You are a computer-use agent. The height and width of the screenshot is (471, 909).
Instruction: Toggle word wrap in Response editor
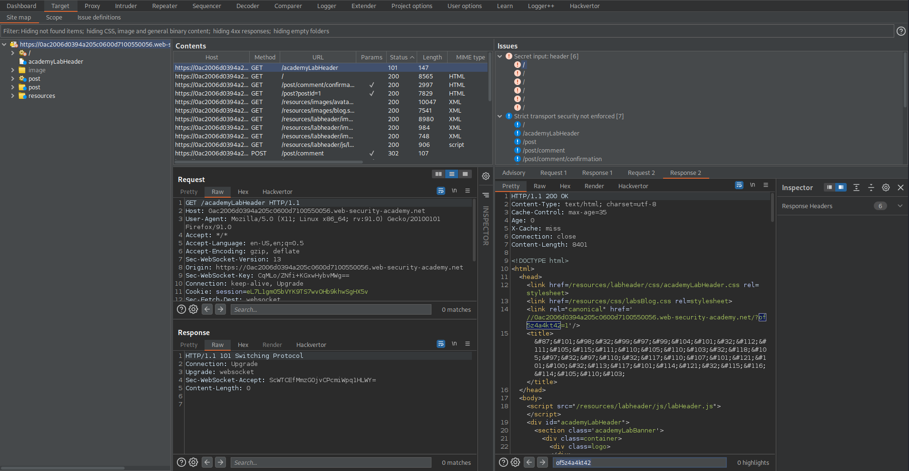441,344
